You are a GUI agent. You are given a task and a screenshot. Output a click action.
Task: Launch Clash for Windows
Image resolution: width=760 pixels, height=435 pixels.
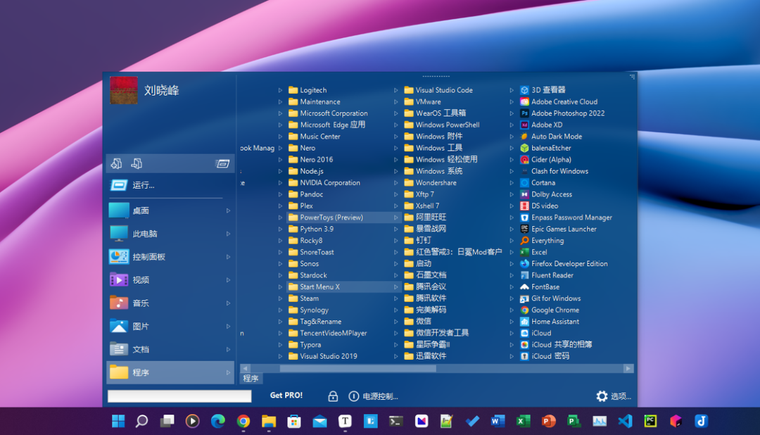point(554,171)
